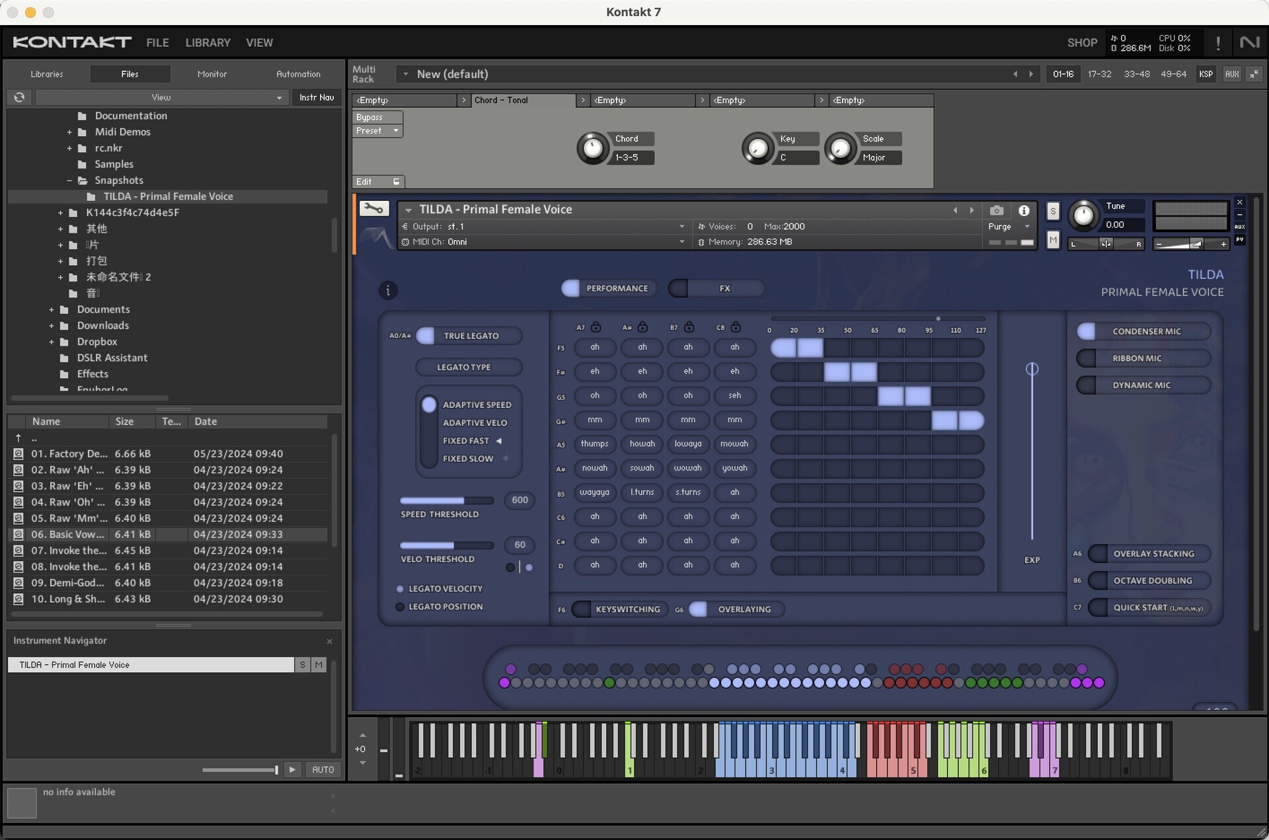Click the save icon next to Edit
The width and height of the screenshot is (1269, 840).
coord(397,182)
